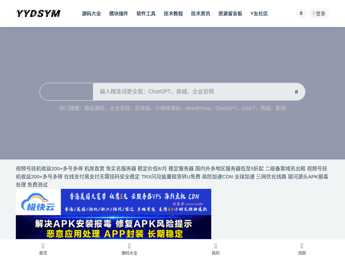Open the Y友社区 community link
The height and width of the screenshot is (259, 345).
[x=259, y=13]
